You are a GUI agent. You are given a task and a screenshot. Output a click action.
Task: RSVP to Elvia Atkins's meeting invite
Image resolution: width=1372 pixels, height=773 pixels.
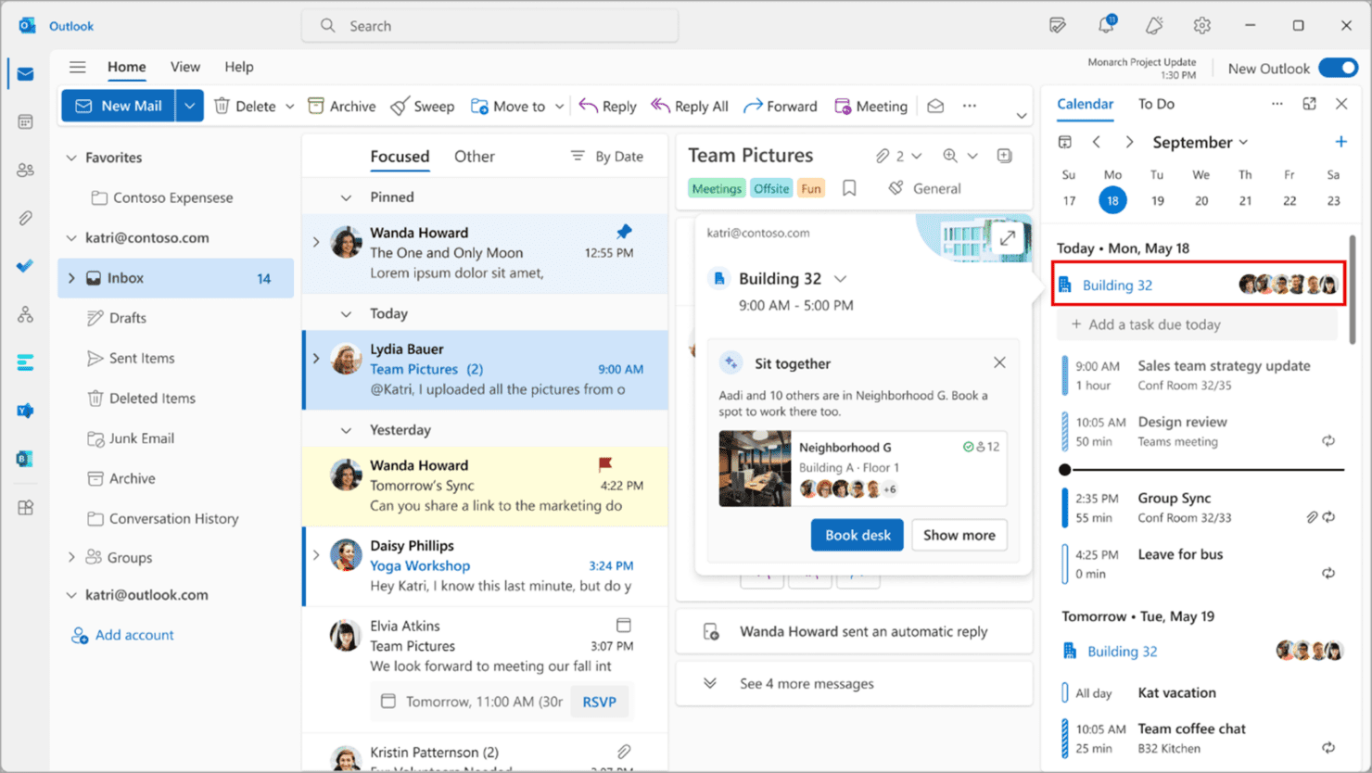pos(600,702)
